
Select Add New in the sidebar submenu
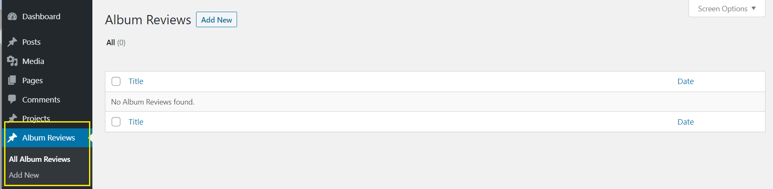pos(24,175)
